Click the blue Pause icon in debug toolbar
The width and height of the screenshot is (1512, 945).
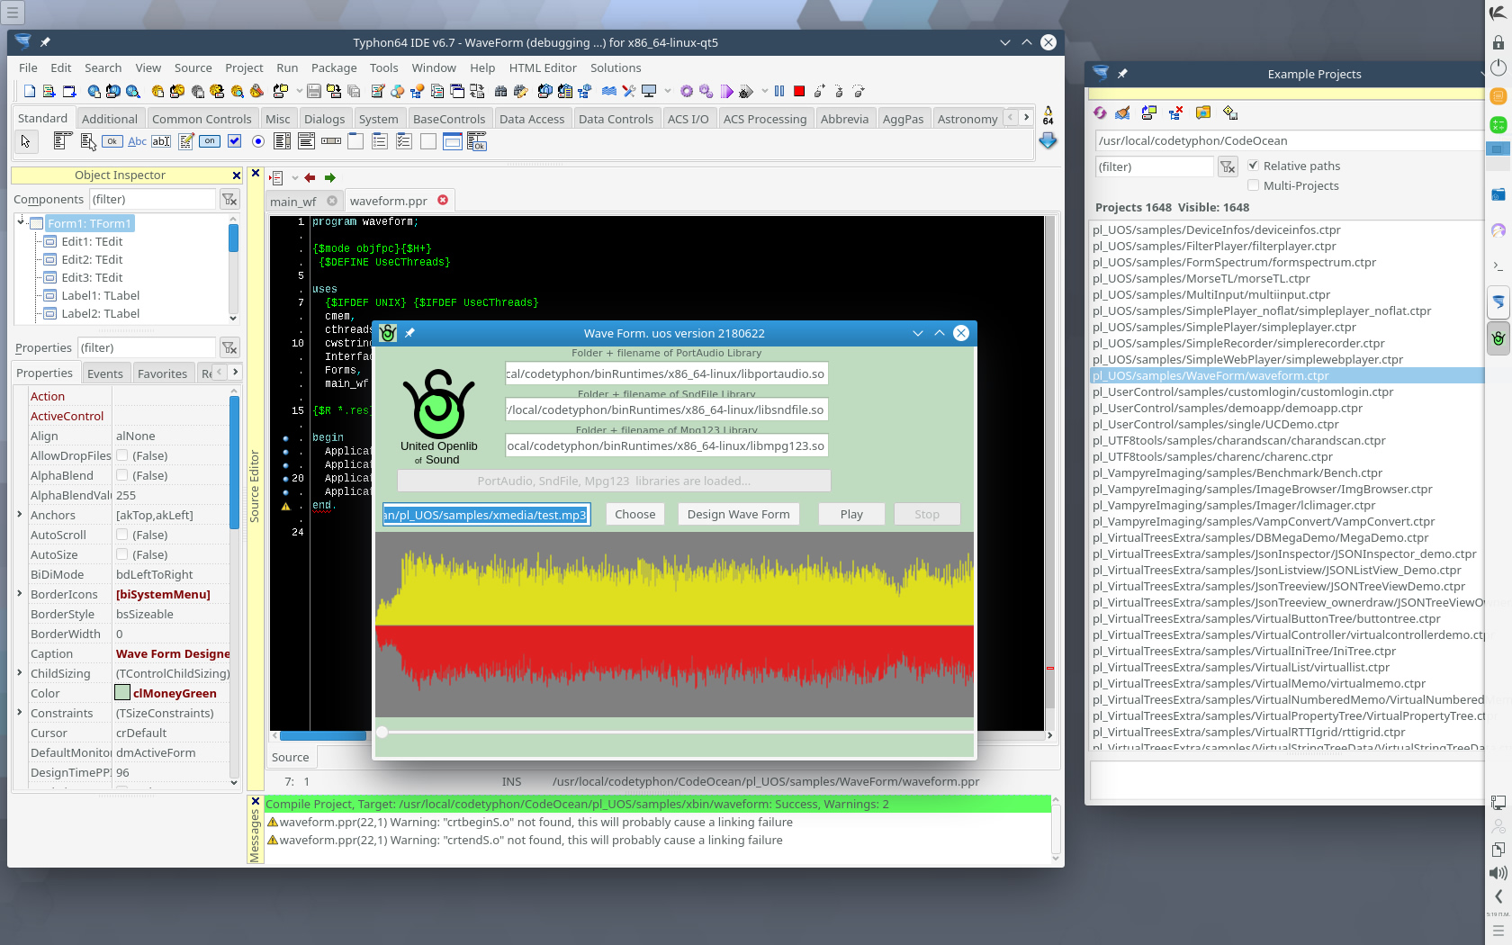point(779,91)
